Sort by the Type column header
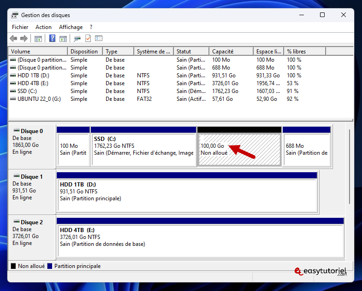 (118, 52)
